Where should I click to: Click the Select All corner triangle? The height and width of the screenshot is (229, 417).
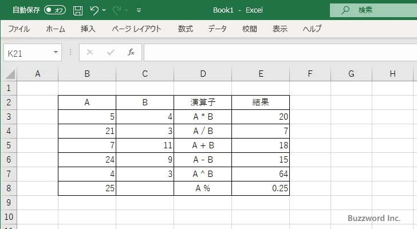point(9,74)
